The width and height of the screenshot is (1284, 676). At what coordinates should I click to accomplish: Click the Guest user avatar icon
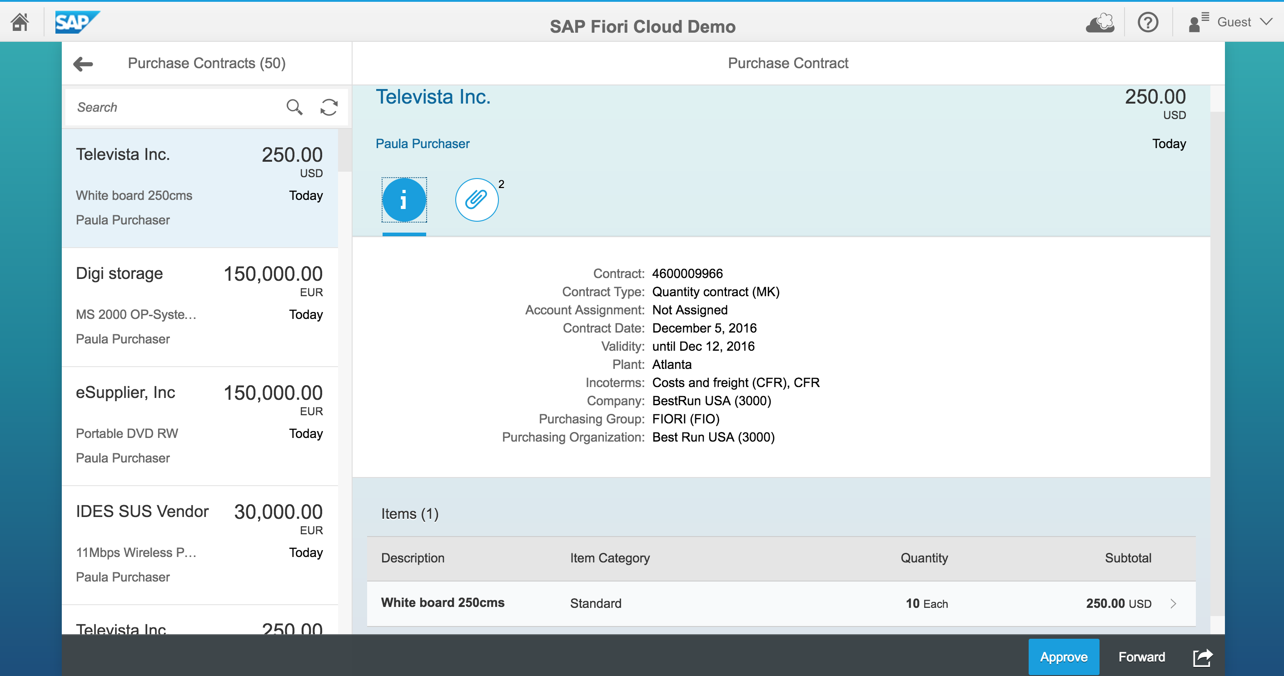1198,22
